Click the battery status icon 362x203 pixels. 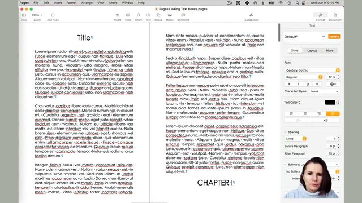pos(271,3)
